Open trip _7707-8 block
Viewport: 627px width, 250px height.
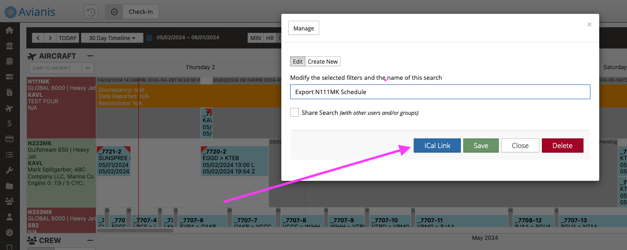[301, 221]
